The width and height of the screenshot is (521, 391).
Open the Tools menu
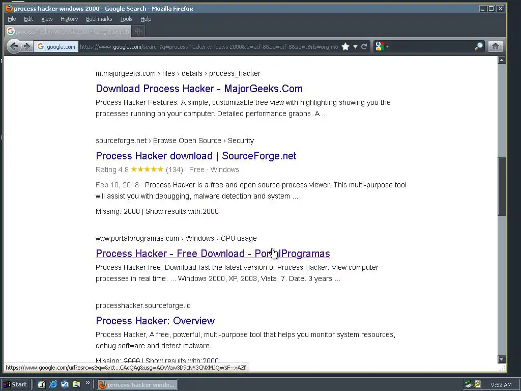point(126,19)
